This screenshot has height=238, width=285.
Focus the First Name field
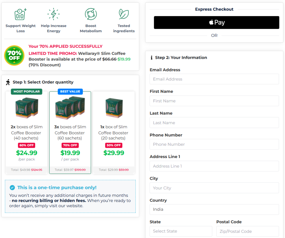pyautogui.click(x=214, y=101)
